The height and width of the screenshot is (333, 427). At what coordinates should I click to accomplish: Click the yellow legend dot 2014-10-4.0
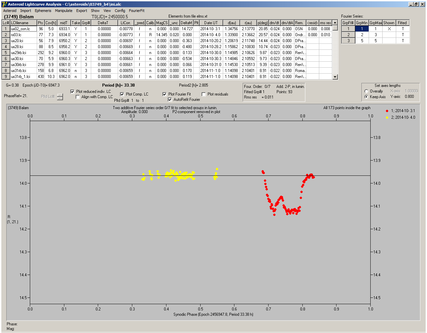pos(388,117)
